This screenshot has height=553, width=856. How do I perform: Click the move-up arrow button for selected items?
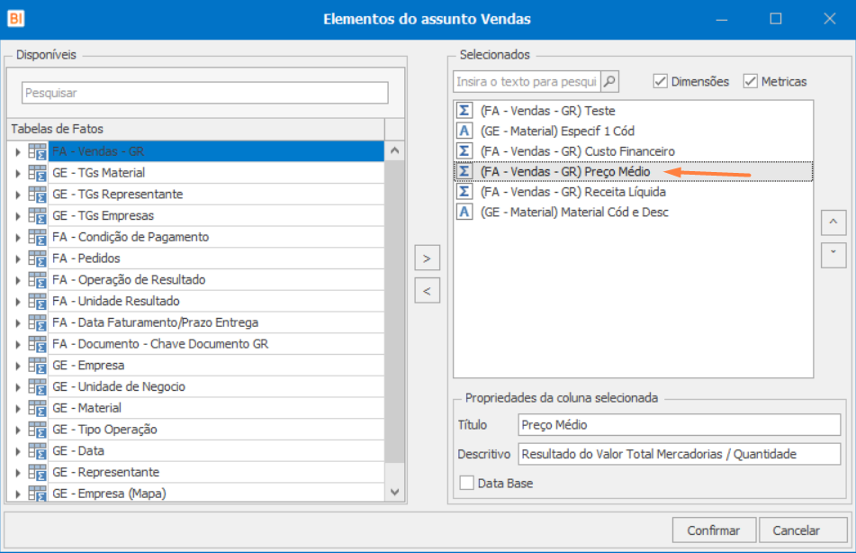(833, 222)
